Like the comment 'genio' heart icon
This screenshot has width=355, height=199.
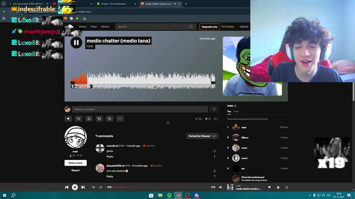(214, 151)
